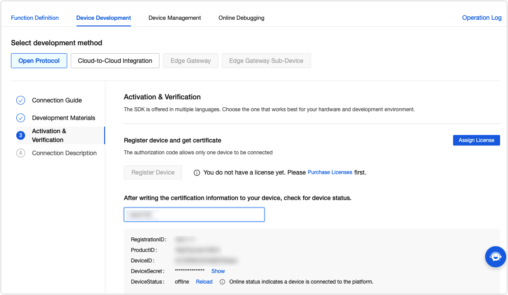Switch to the Function Definition tab

point(35,18)
